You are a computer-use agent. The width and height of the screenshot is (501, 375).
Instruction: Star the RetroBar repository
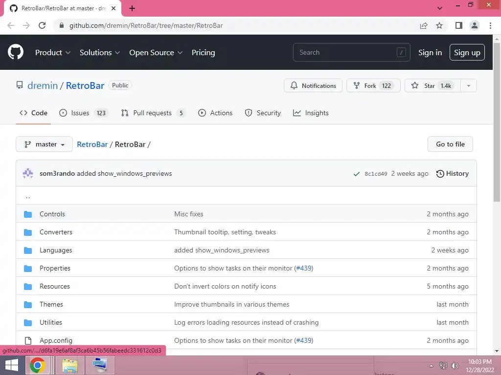433,86
